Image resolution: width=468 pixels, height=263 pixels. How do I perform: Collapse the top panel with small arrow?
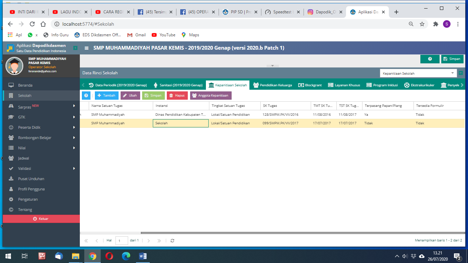coord(273,65)
